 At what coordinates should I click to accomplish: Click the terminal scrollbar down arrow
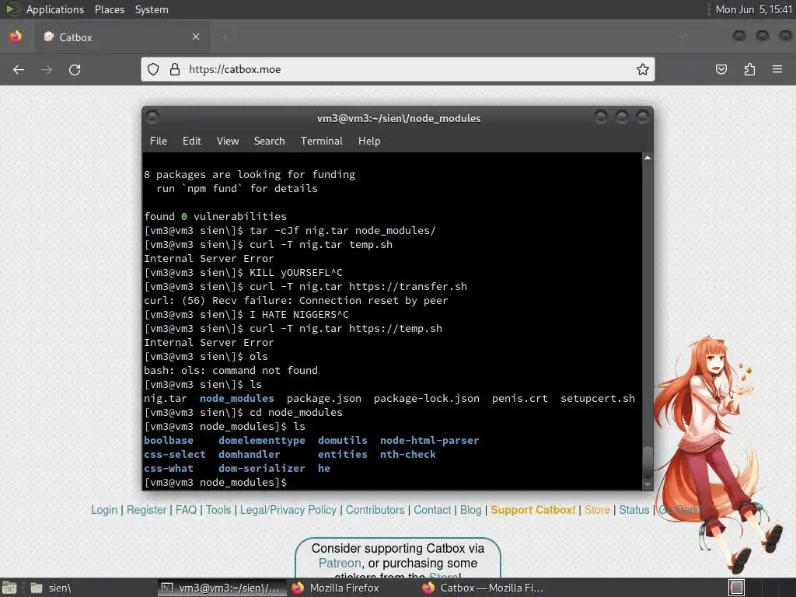[x=648, y=485]
